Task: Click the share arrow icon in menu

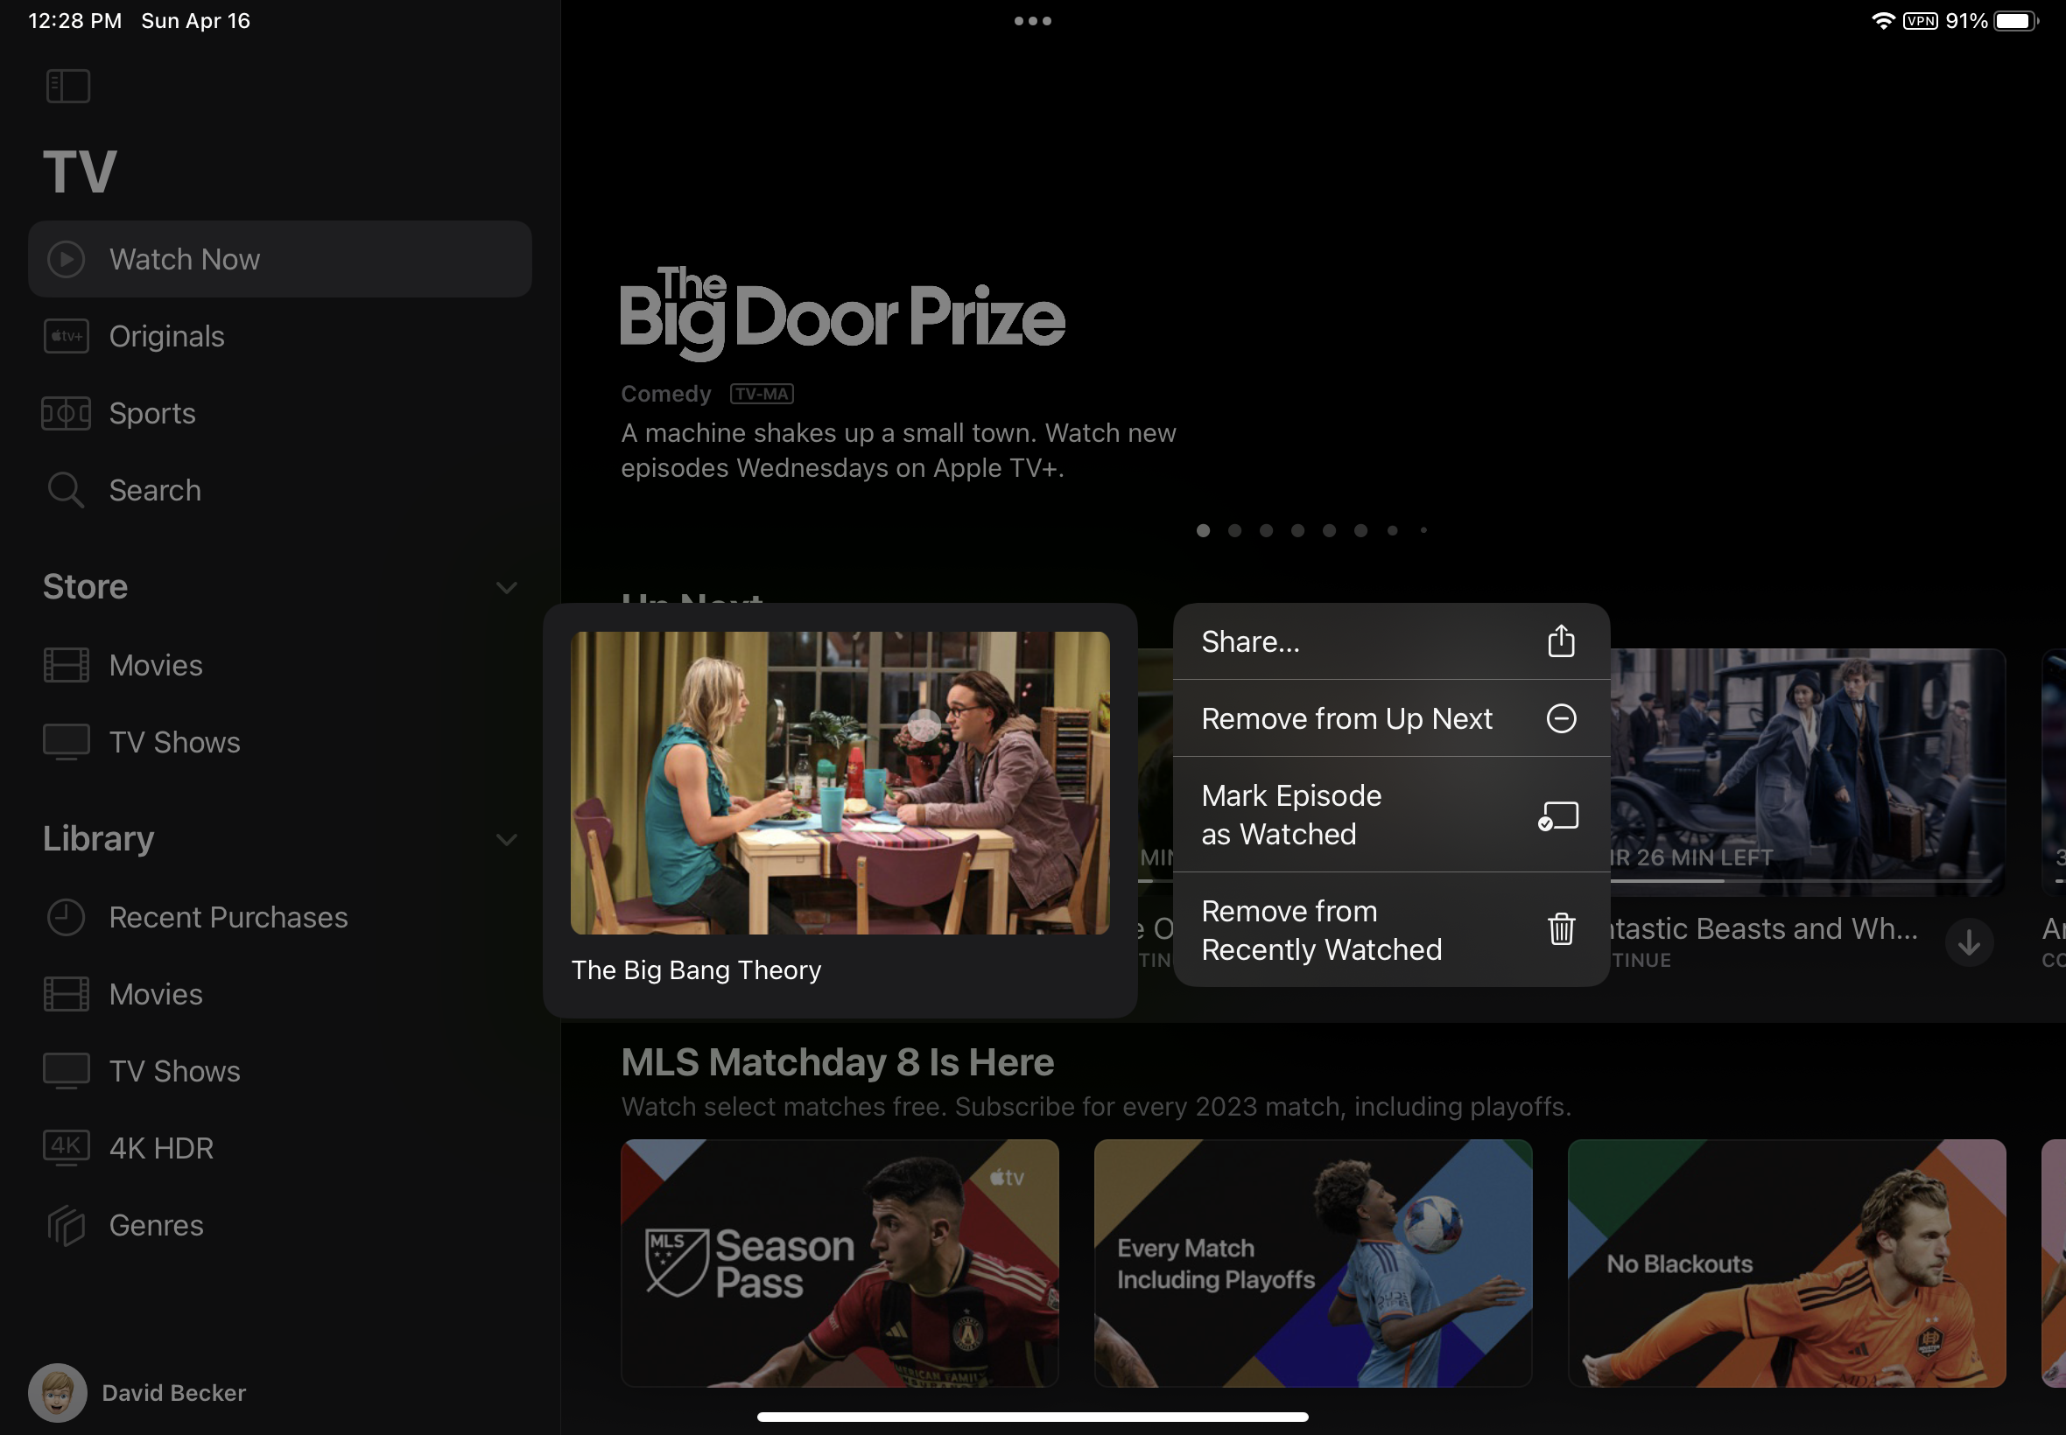Action: 1561,641
